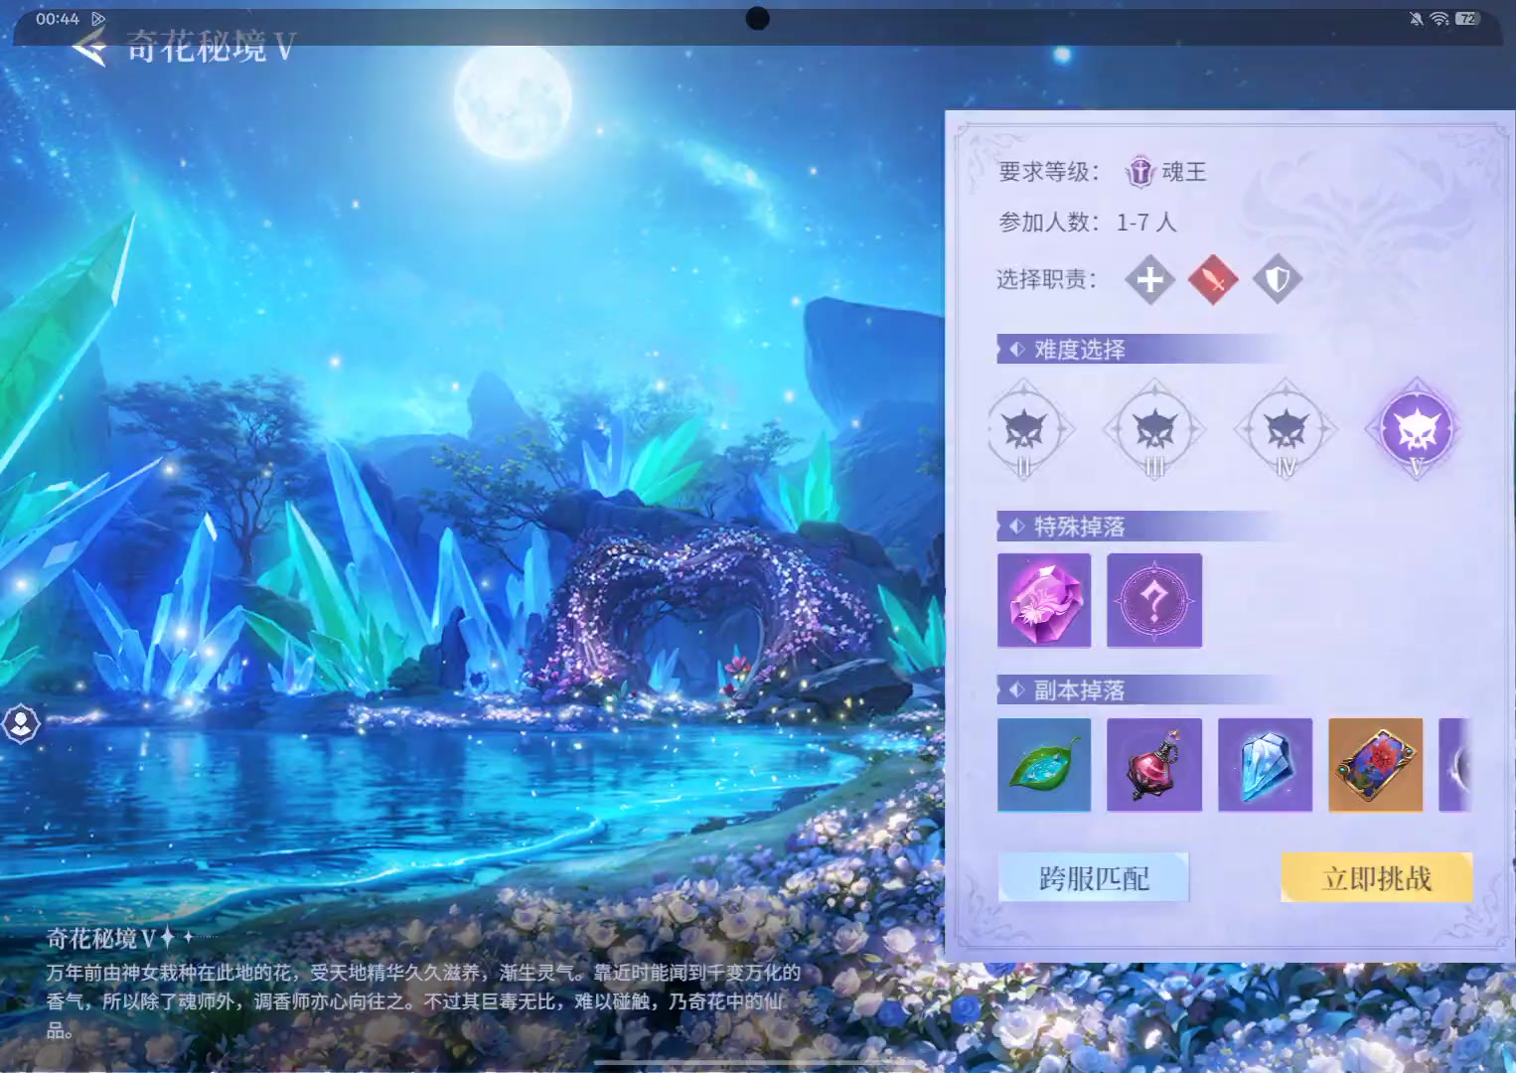
Task: Open the purple gem special drop item
Action: point(1044,600)
